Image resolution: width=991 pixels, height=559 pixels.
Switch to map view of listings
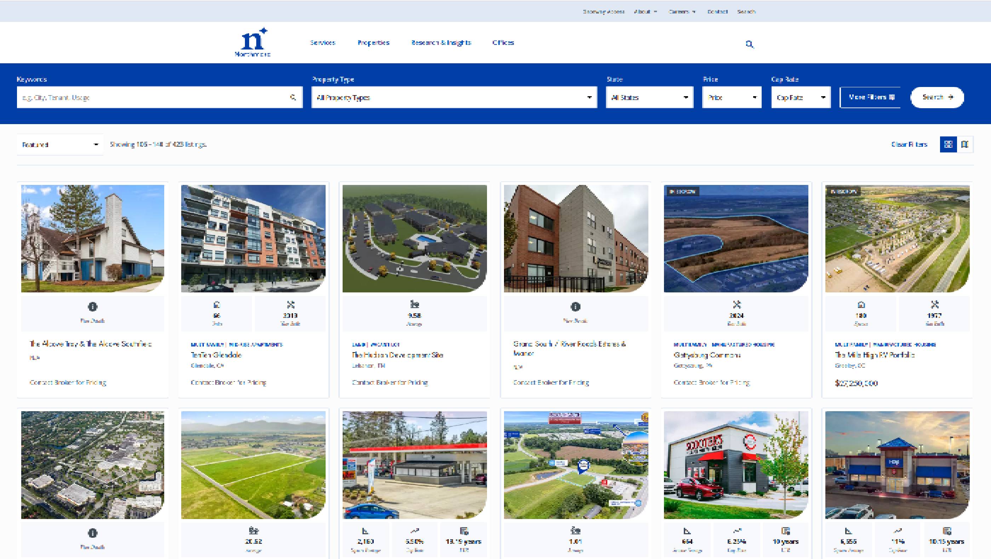tap(964, 144)
